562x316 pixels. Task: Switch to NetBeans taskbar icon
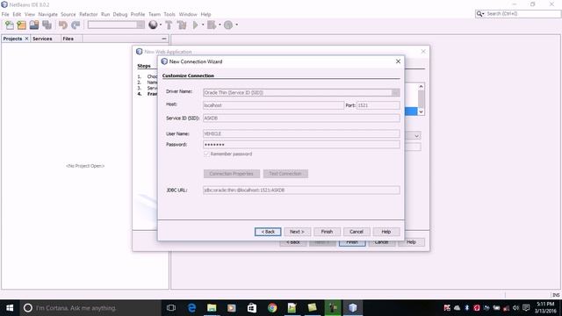353,308
